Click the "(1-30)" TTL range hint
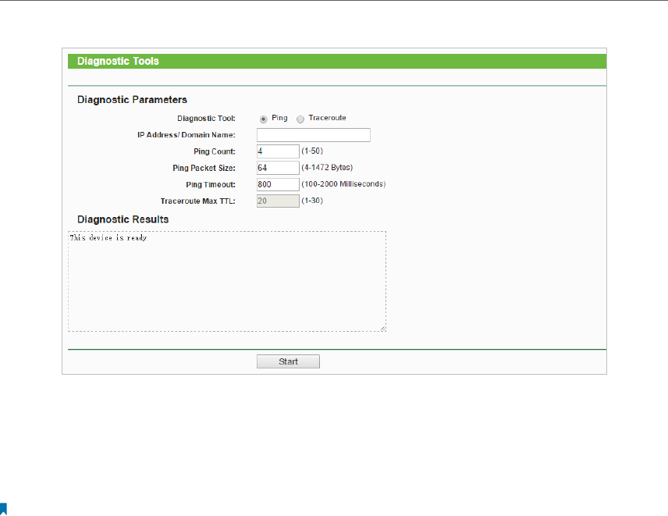The width and height of the screenshot is (668, 516). [x=312, y=201]
